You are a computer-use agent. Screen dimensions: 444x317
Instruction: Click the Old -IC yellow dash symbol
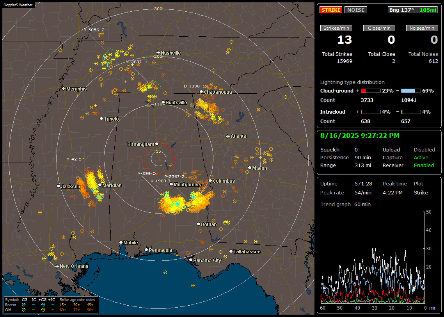click(34, 310)
